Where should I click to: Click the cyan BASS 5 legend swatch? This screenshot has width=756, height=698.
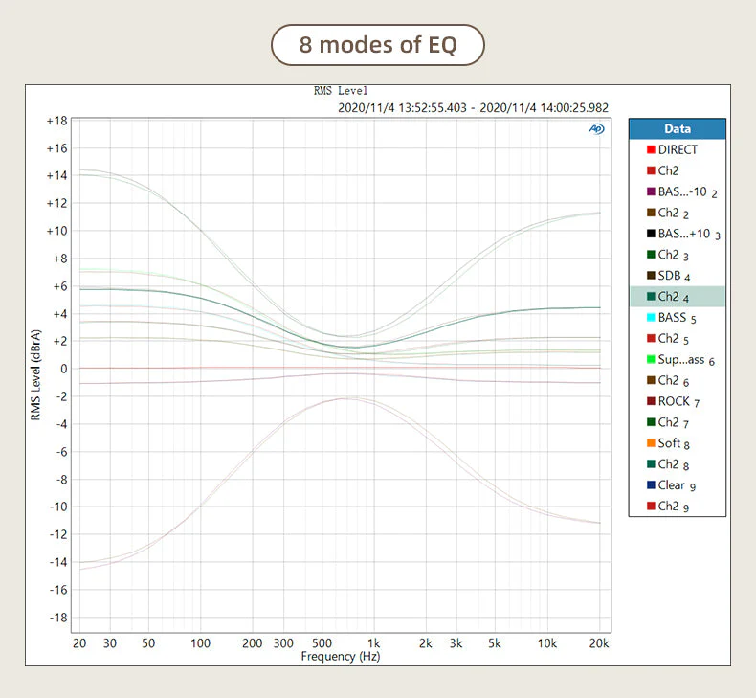[x=651, y=318]
